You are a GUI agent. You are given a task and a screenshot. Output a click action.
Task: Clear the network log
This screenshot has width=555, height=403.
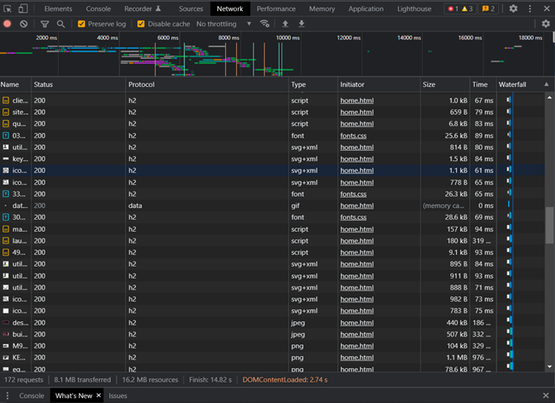point(24,24)
